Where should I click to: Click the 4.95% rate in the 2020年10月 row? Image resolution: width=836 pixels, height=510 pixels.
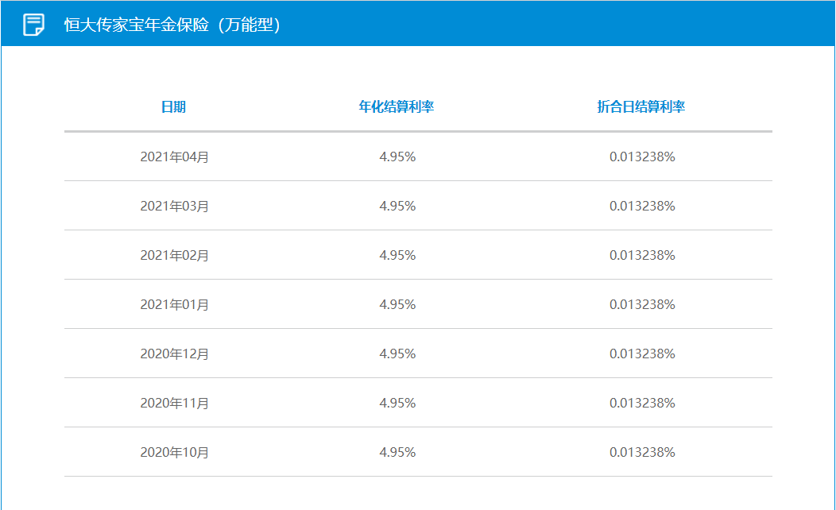[x=397, y=453]
